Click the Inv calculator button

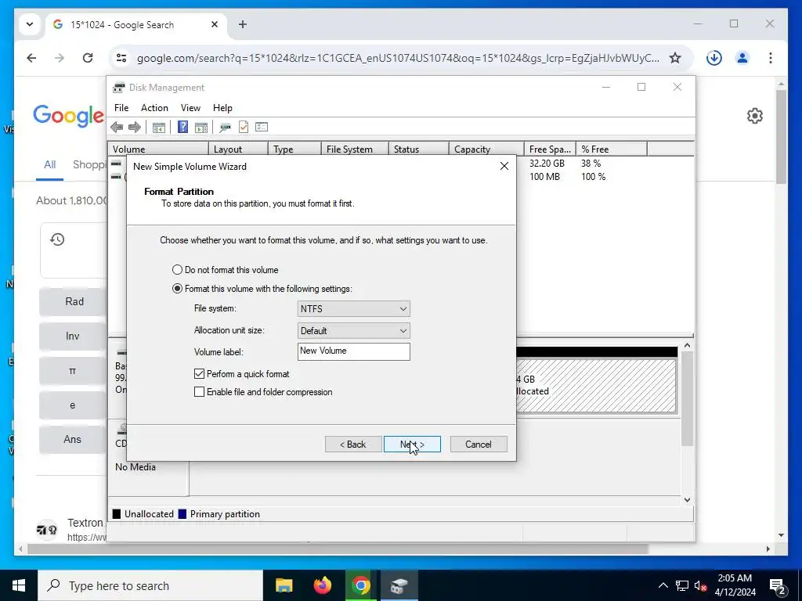pos(73,336)
